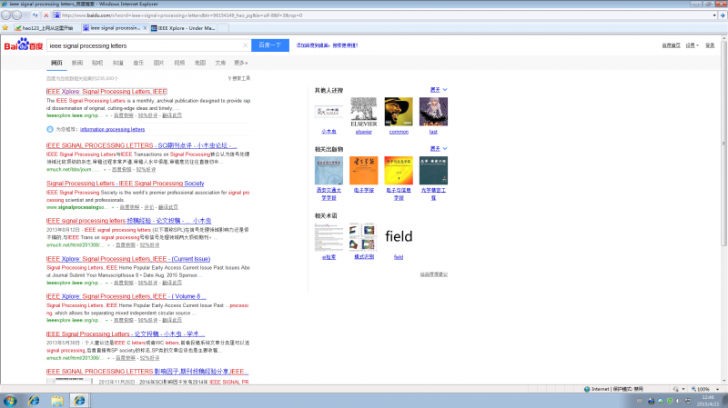
Task: Open the Favorites star icon
Action: pyautogui.click(x=5, y=28)
